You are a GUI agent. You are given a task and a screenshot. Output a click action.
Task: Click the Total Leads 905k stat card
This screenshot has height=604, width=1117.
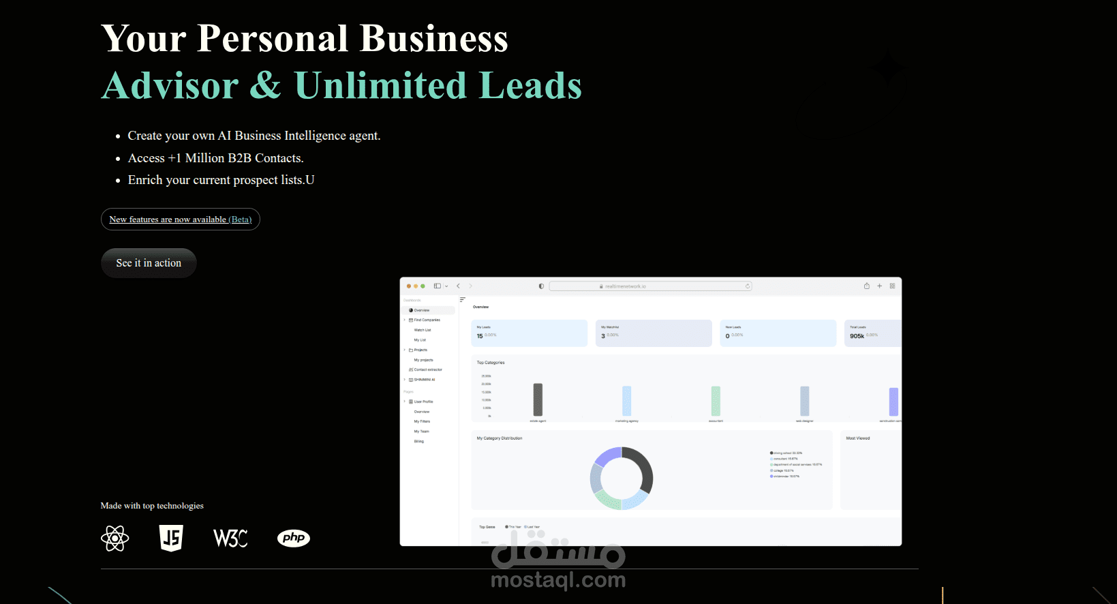click(x=873, y=333)
